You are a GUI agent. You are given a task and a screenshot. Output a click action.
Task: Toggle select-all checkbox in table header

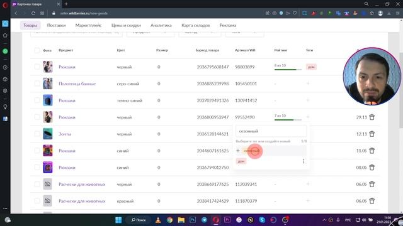pyautogui.click(x=37, y=50)
